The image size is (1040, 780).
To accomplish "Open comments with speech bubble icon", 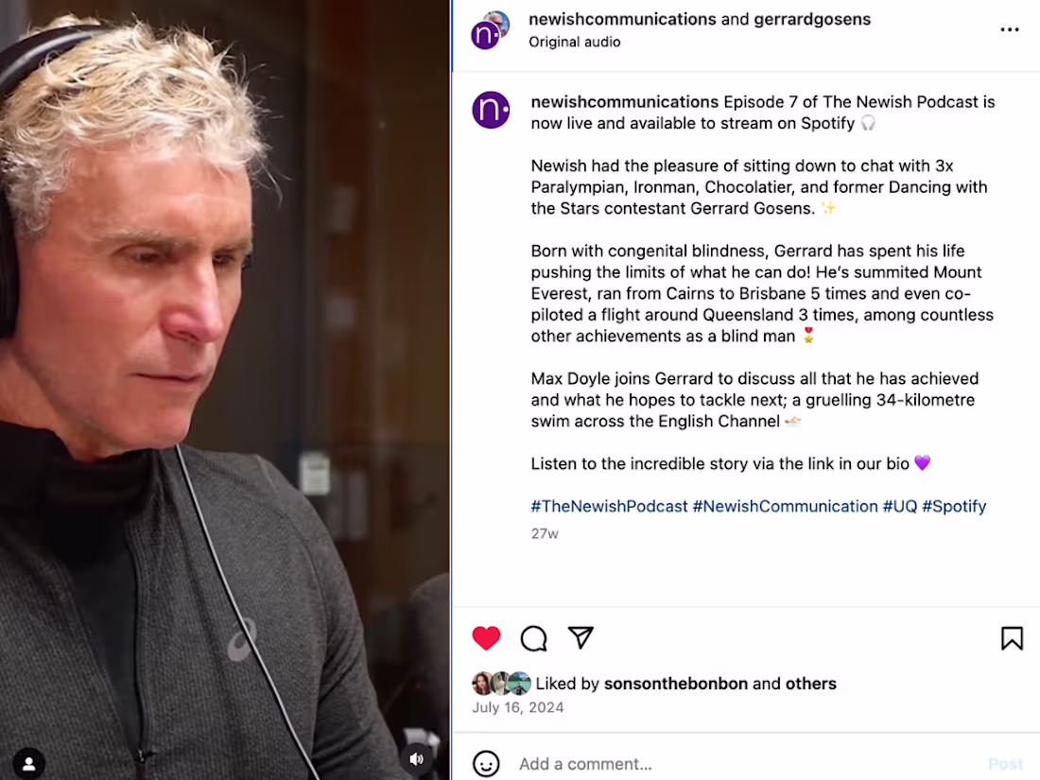I will pos(534,638).
